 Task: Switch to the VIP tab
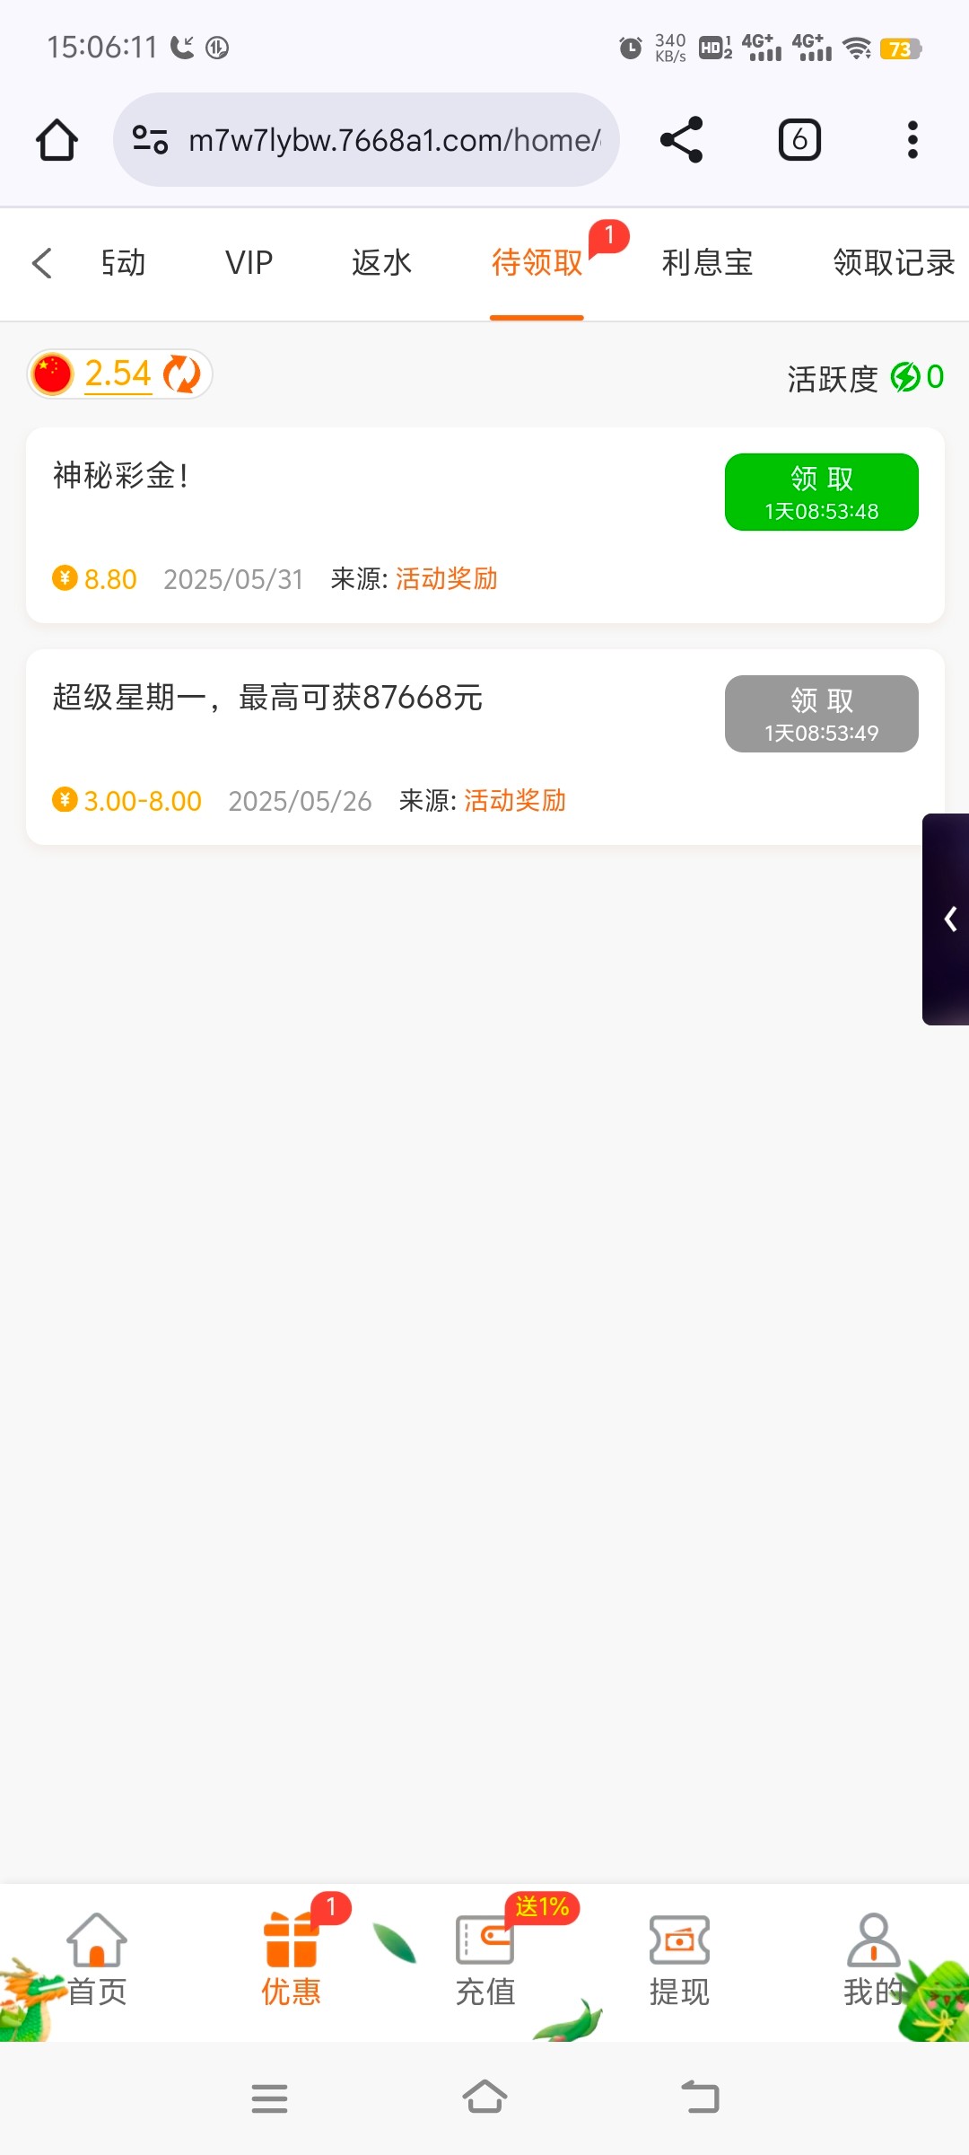pos(249,263)
